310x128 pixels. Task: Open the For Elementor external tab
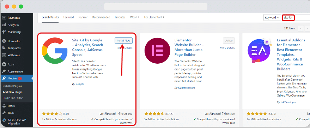(154, 17)
